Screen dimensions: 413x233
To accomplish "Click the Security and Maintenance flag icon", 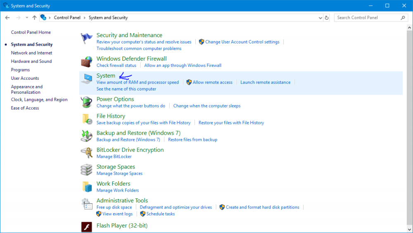I will click(86, 38).
